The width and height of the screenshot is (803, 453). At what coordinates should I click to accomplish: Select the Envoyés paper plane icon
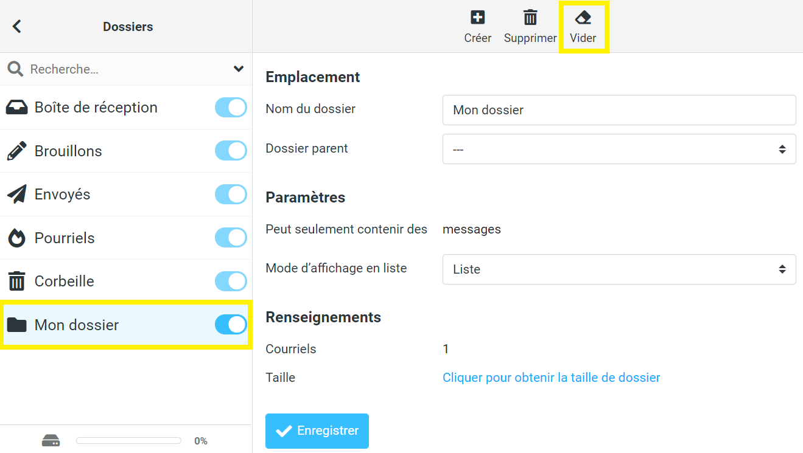coord(16,195)
